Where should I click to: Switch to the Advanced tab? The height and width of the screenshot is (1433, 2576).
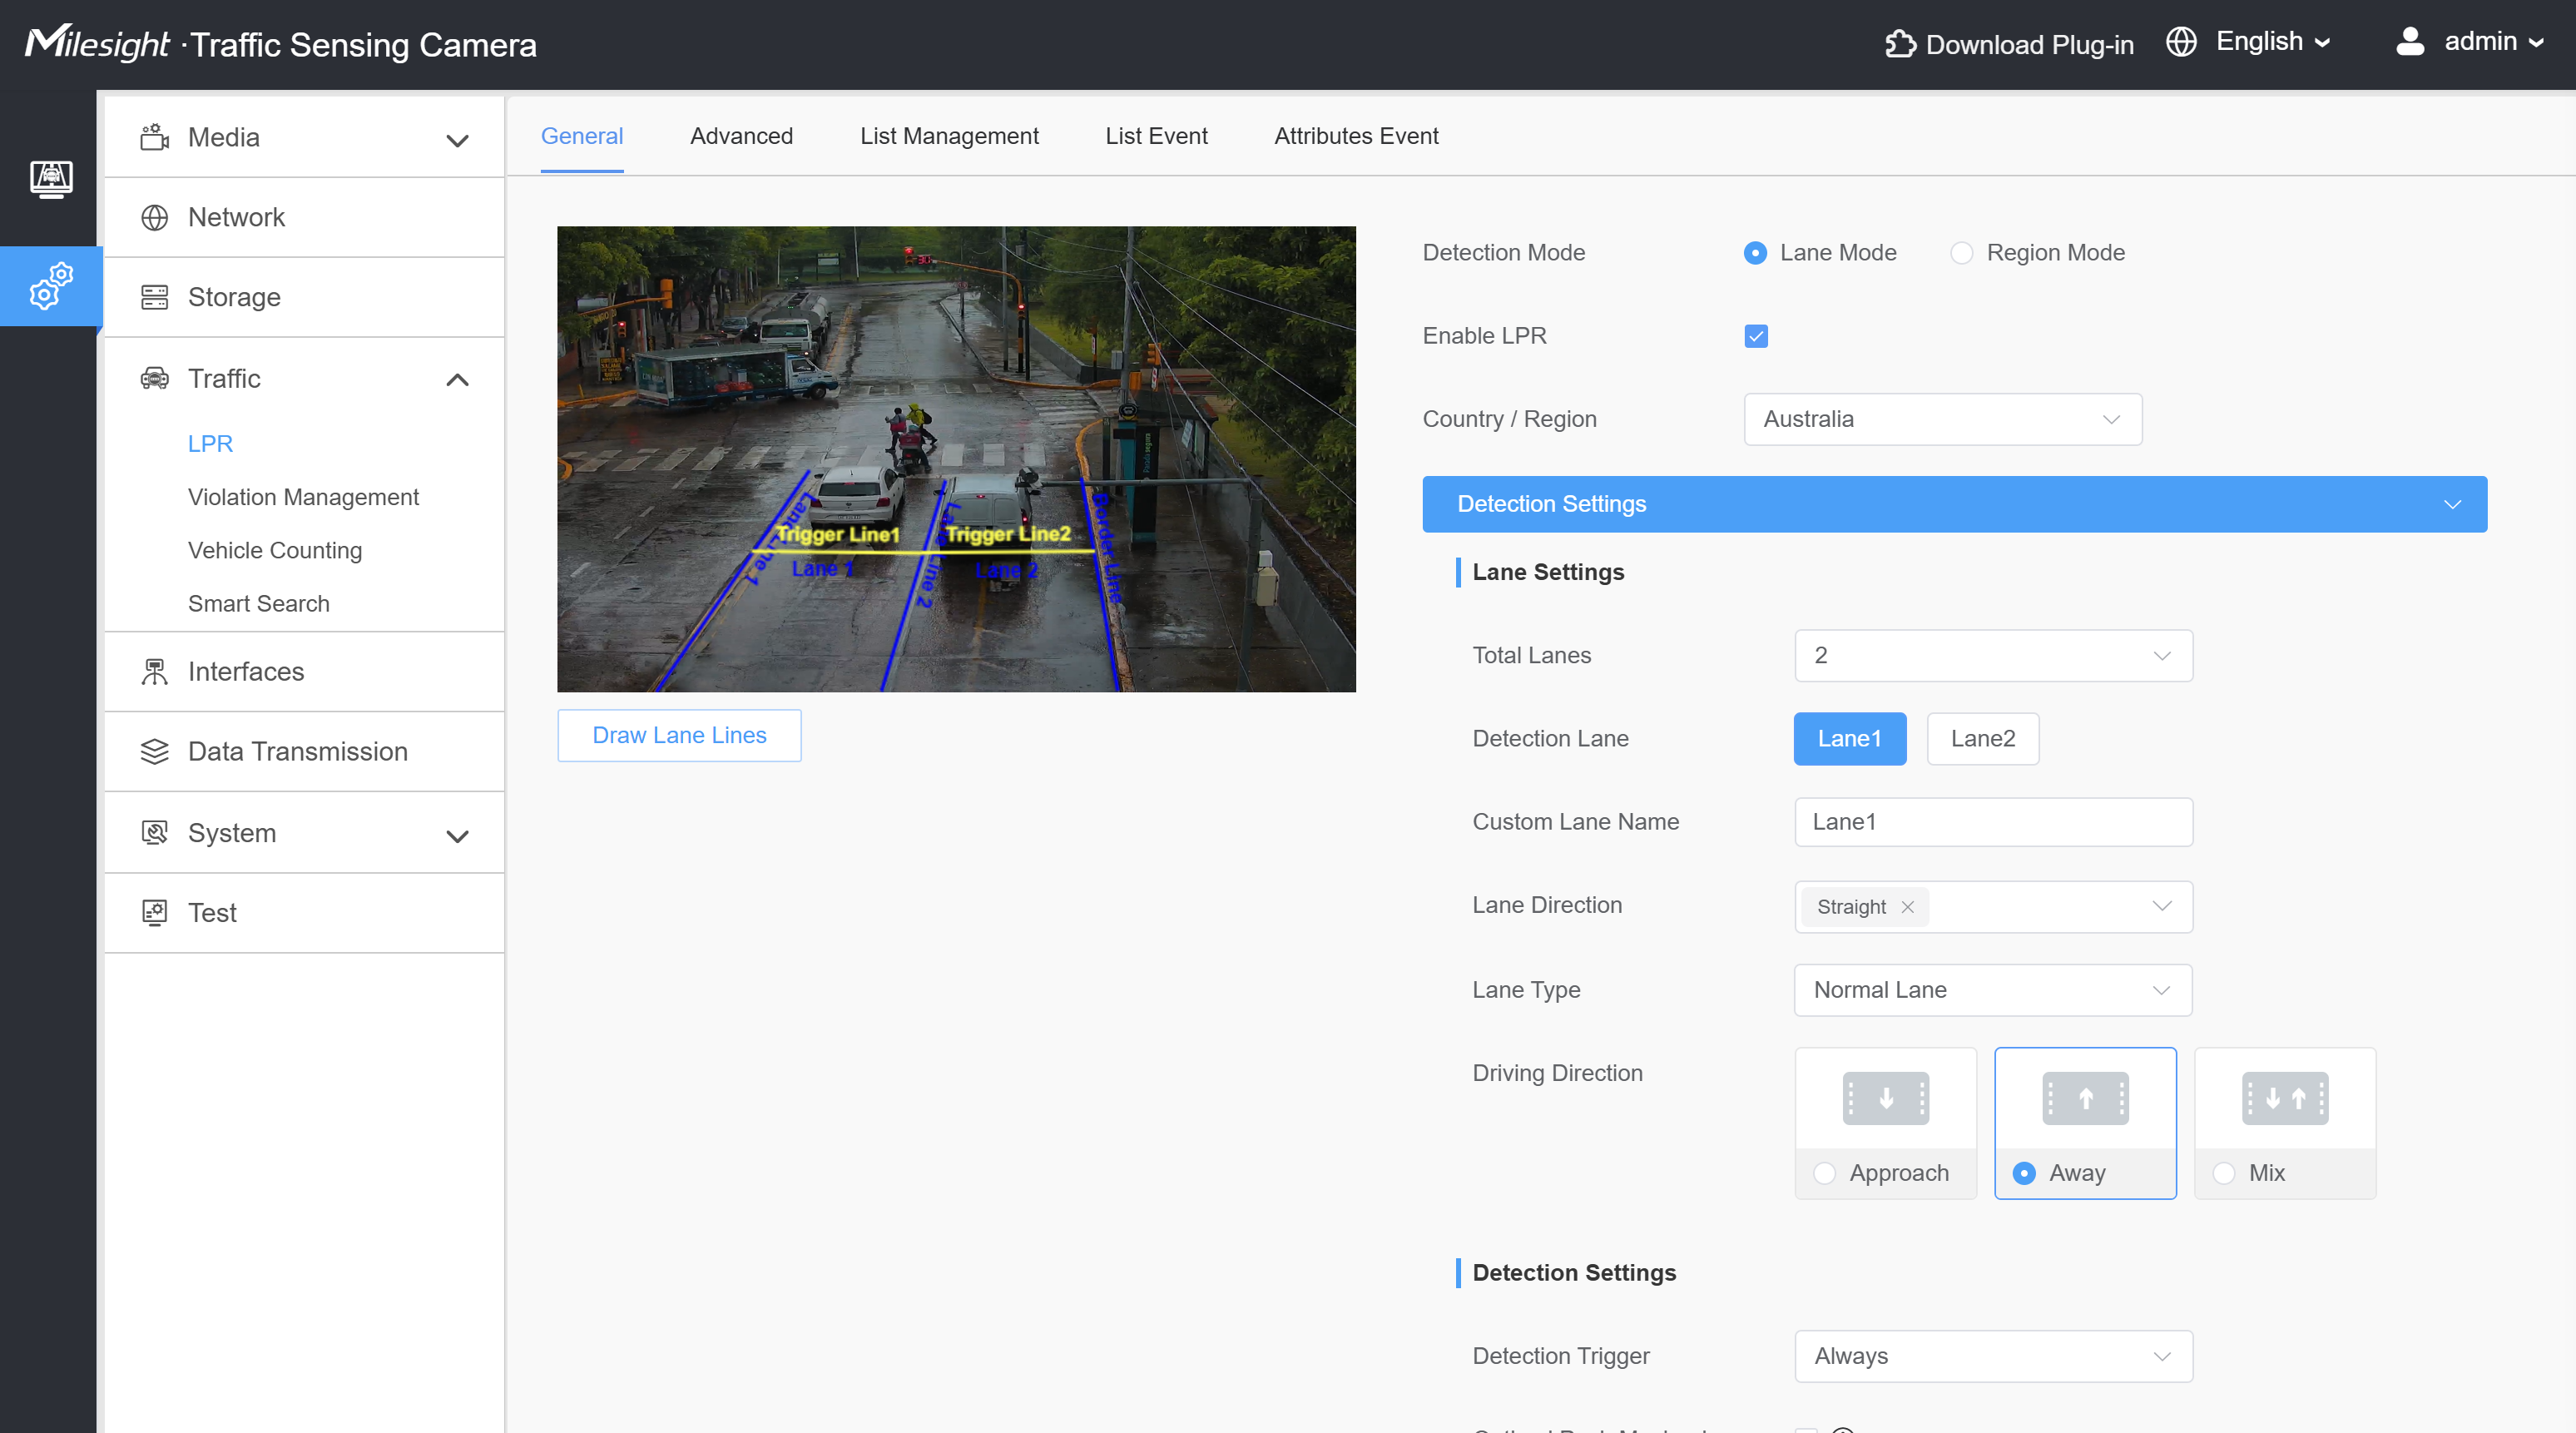click(741, 136)
